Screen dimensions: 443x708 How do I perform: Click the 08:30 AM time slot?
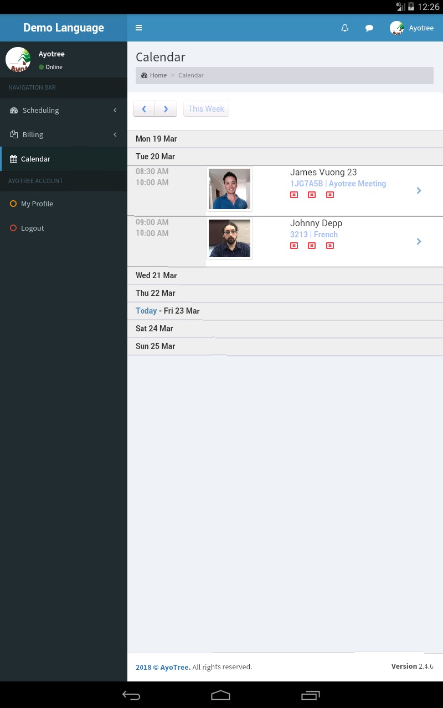click(x=152, y=171)
